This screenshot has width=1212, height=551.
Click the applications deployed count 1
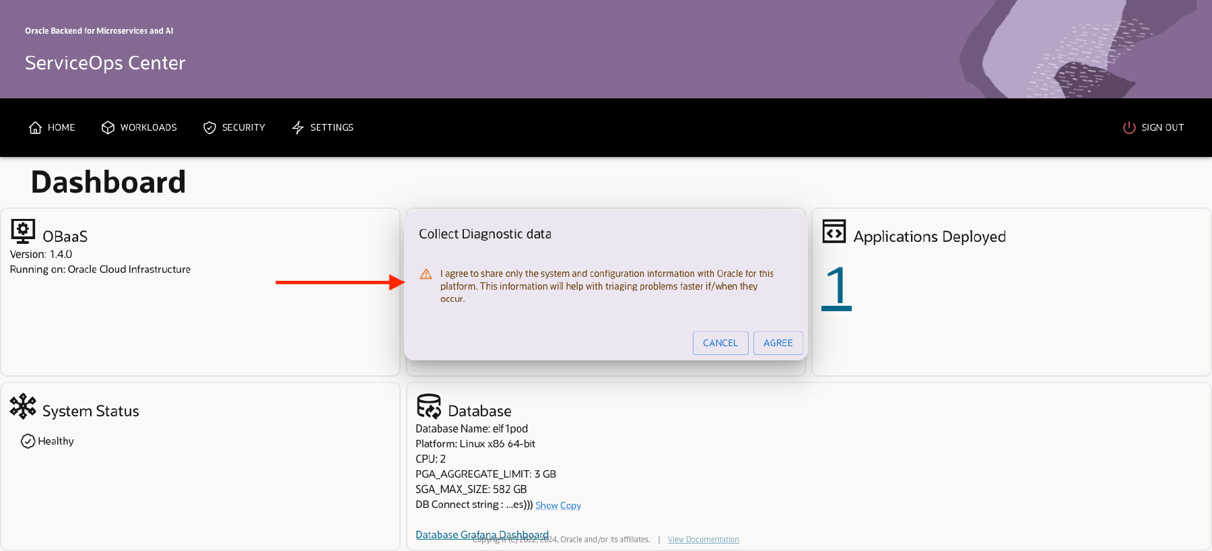836,288
